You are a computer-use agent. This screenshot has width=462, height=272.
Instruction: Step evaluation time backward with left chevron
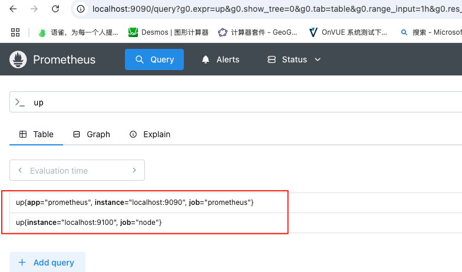[x=20, y=171]
